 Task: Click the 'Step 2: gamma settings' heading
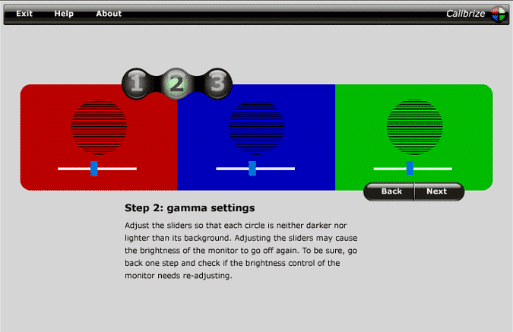(189, 207)
